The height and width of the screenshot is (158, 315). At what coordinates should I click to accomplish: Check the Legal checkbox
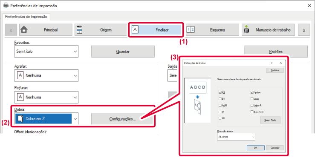point(252,99)
